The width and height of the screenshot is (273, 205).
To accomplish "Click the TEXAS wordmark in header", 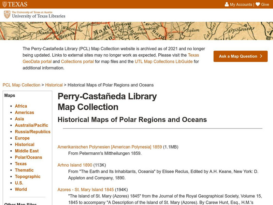I will coord(18,4).
